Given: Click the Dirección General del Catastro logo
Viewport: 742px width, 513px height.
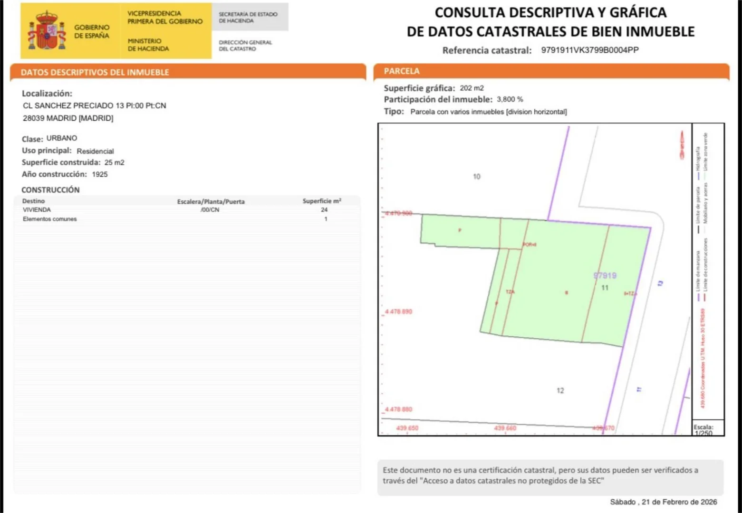Looking at the screenshot, I should tap(245, 45).
